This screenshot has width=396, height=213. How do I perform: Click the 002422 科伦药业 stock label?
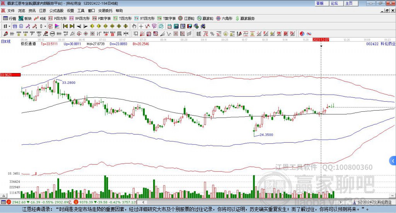coord(381,44)
